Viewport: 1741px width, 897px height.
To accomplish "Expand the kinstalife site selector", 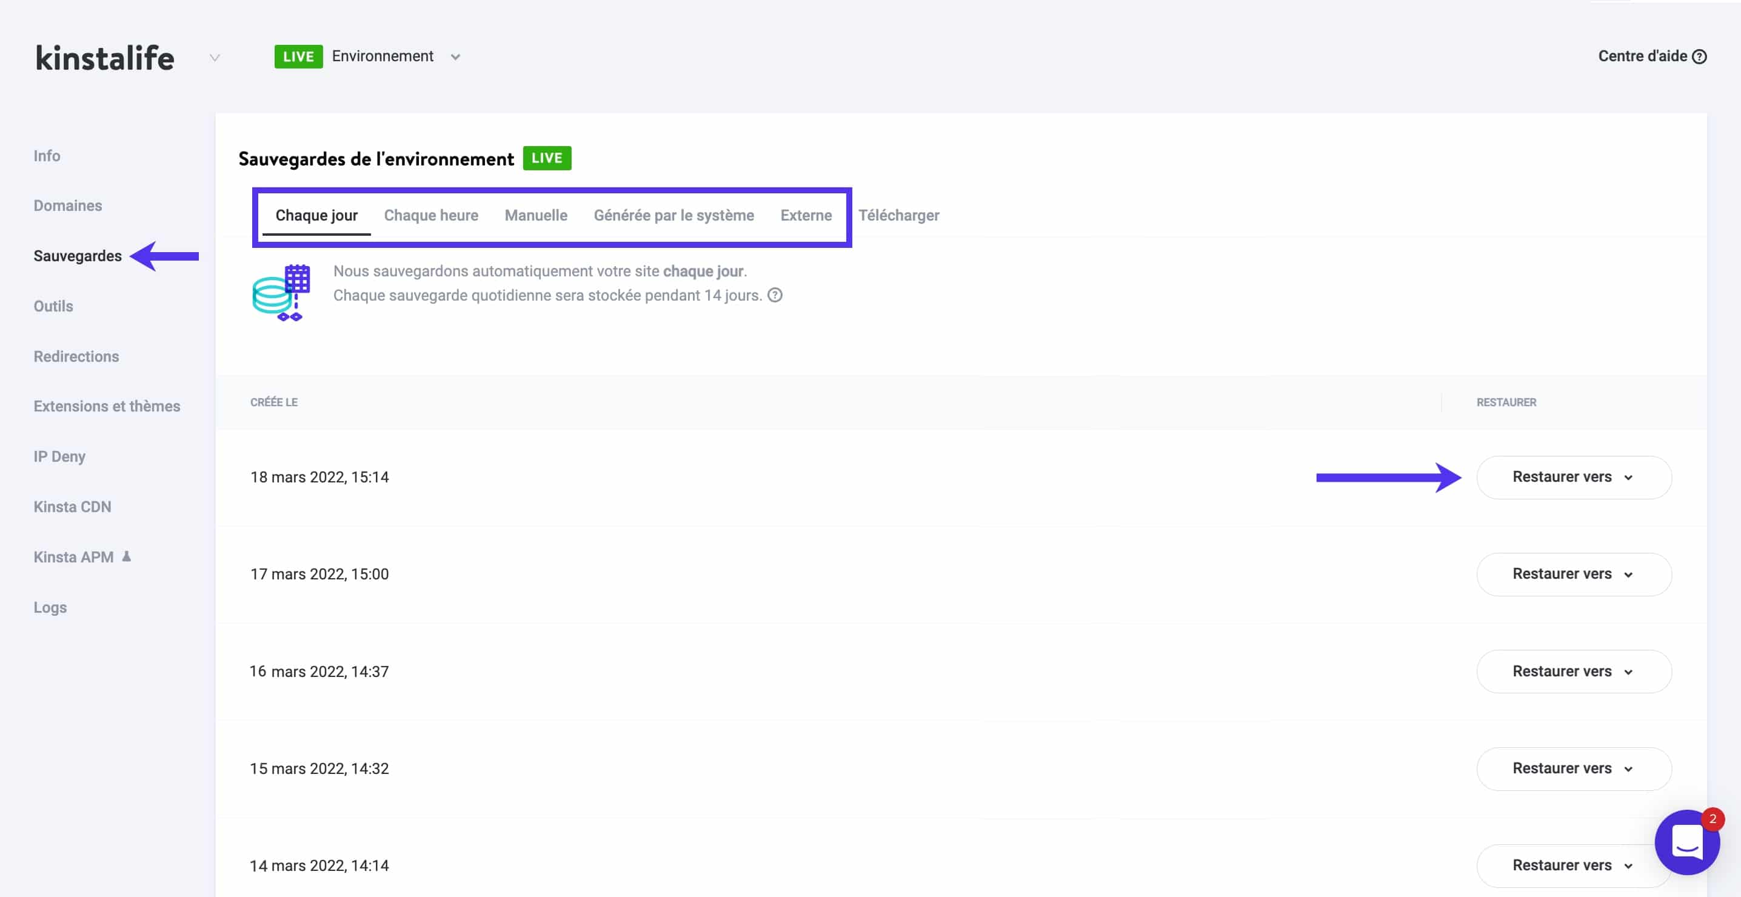I will tap(215, 58).
